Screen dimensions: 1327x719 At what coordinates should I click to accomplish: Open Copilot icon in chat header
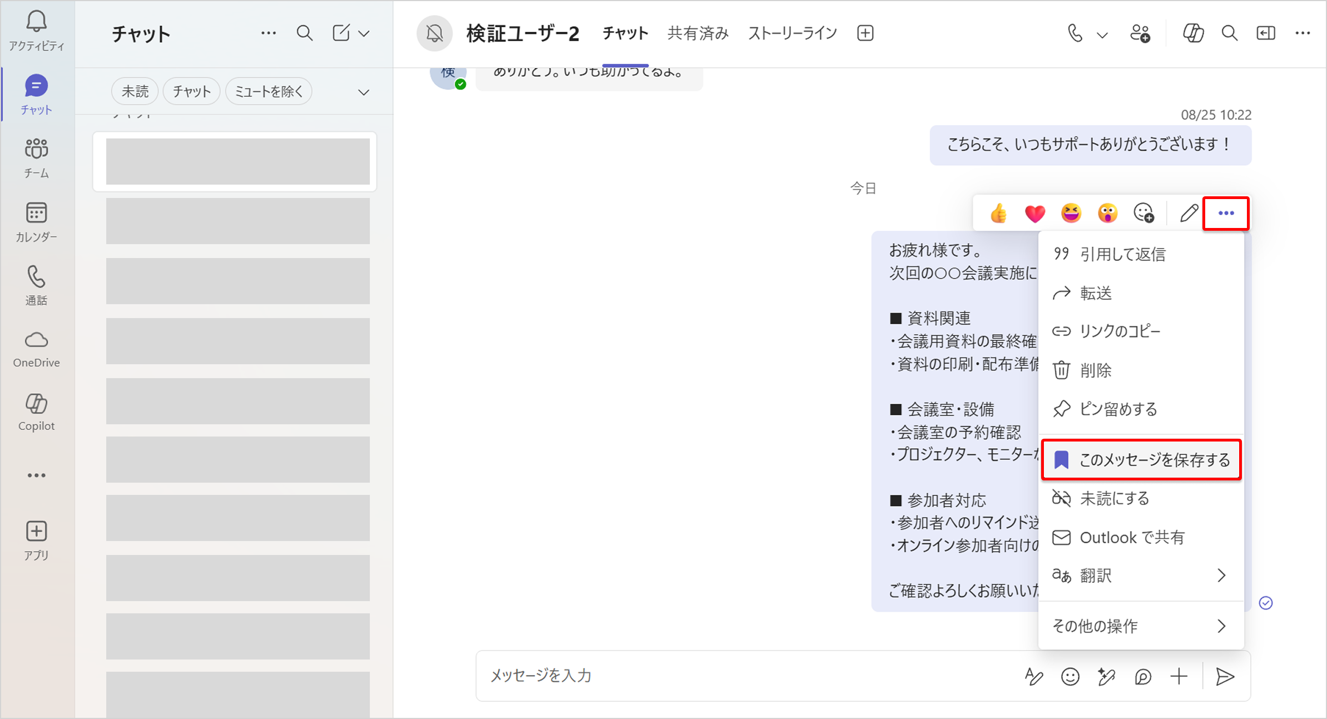1193,33
